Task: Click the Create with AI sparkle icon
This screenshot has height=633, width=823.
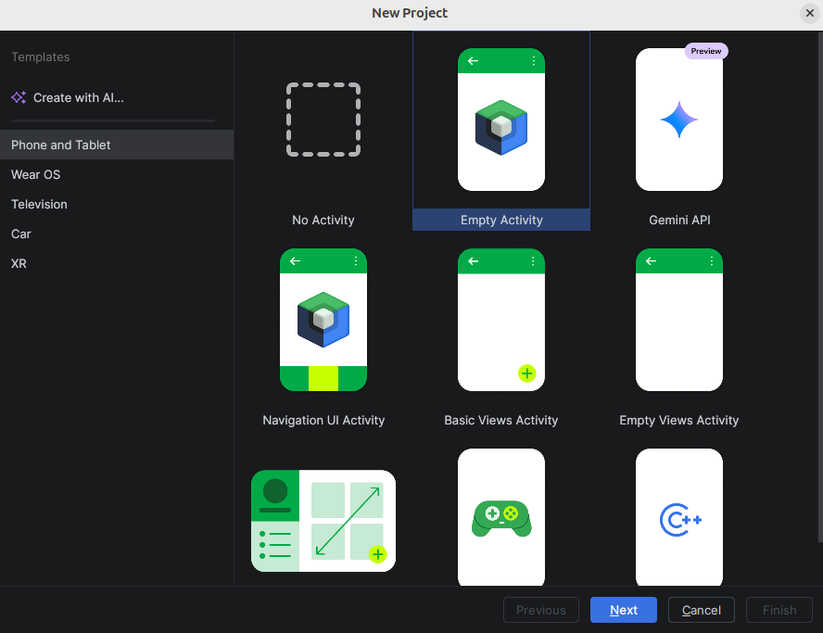Action: tap(19, 97)
